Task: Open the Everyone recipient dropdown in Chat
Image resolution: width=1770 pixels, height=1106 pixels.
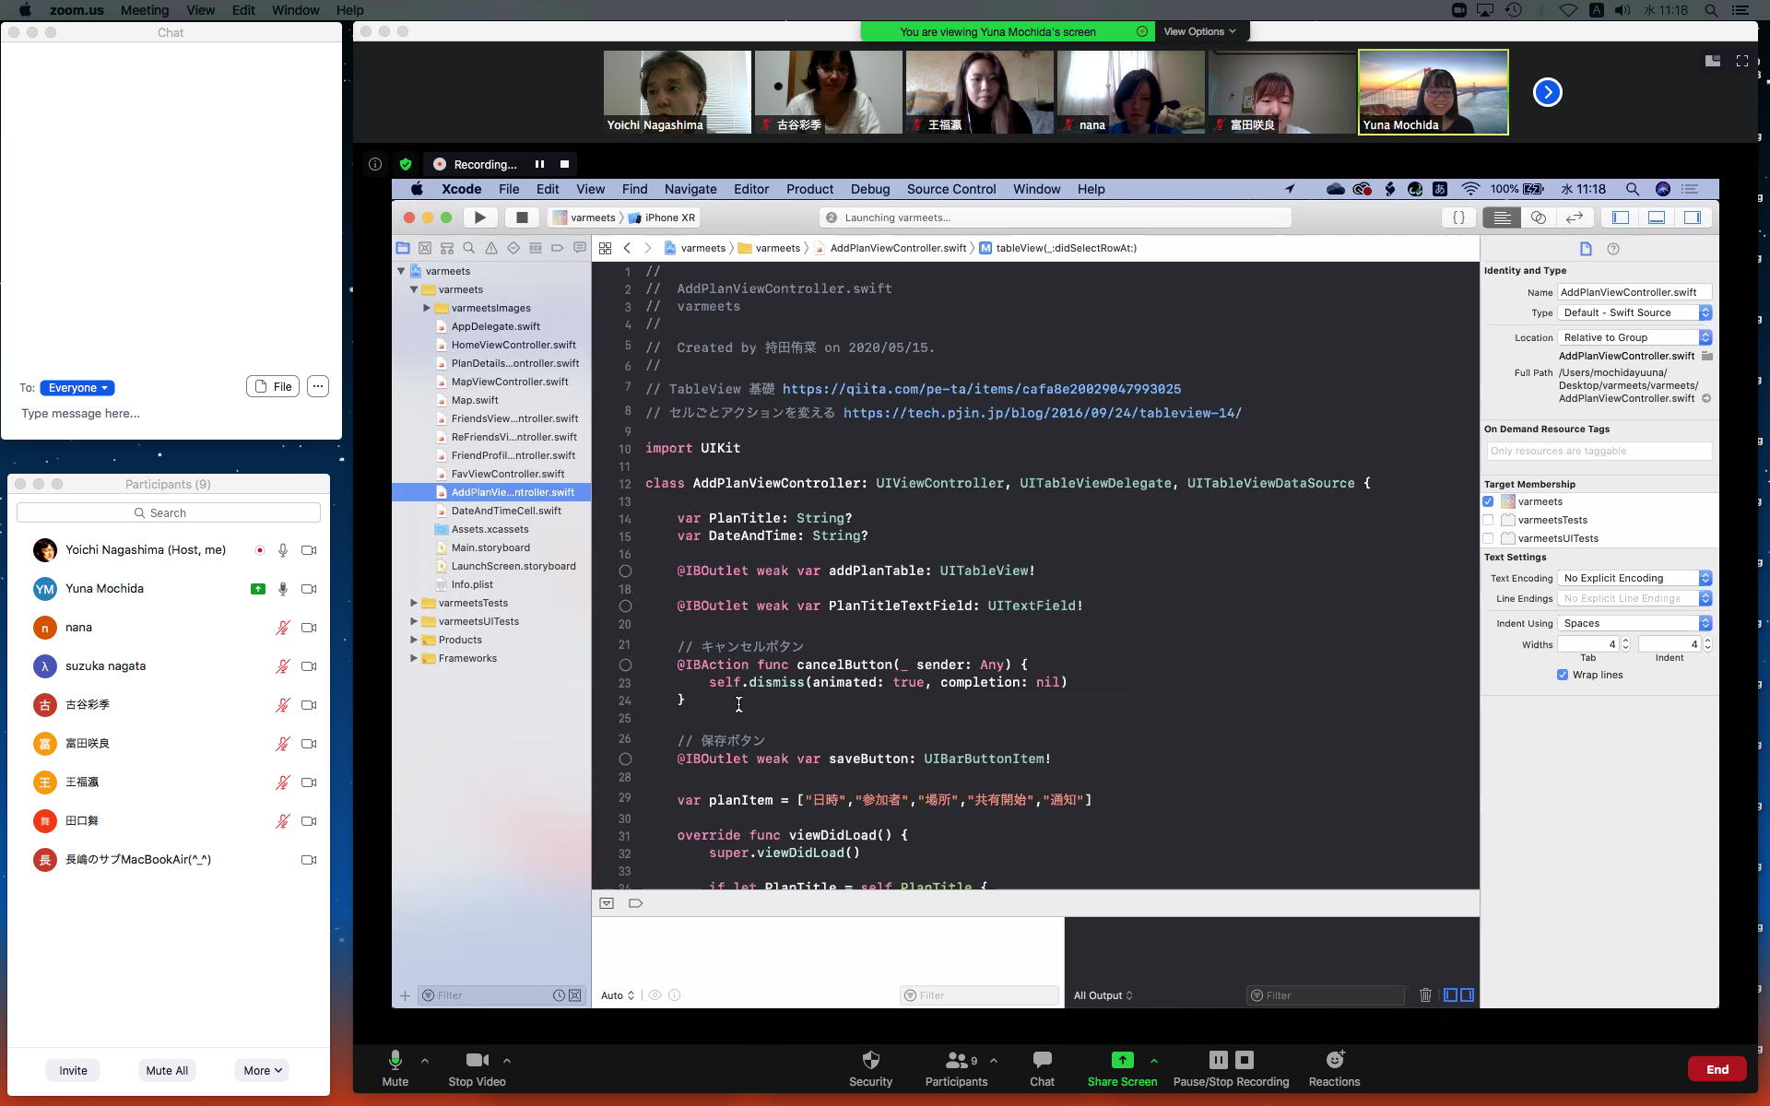Action: [x=77, y=388]
